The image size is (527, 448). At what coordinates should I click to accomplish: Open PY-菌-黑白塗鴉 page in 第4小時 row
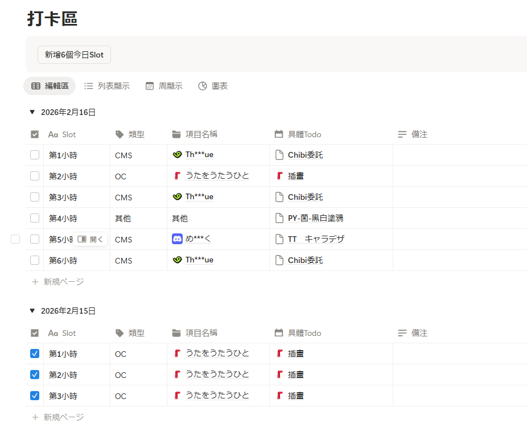[x=315, y=218]
